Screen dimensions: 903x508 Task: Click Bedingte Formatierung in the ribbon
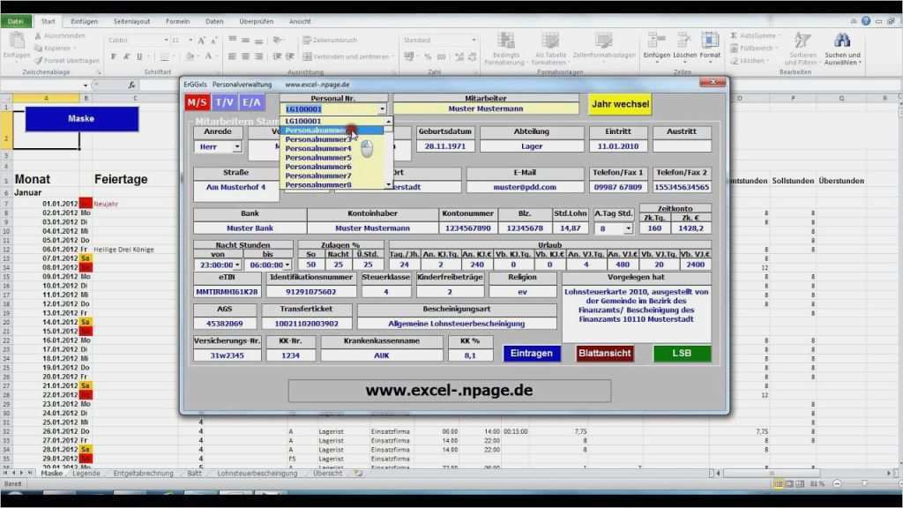pyautogui.click(x=506, y=49)
